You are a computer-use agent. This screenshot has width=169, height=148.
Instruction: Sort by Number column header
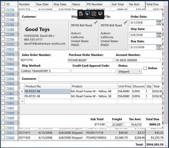coord(27,4)
